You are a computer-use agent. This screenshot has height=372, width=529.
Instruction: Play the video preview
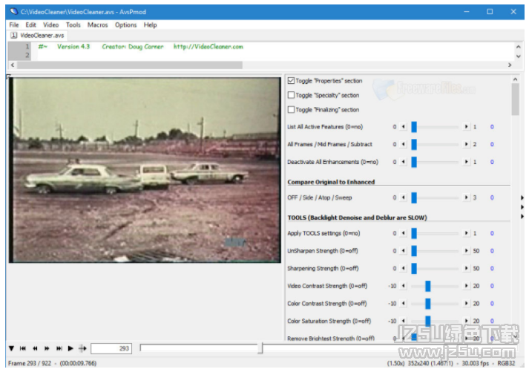70,348
